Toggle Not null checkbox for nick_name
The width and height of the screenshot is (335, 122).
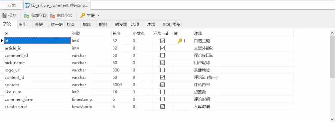click(x=162, y=63)
